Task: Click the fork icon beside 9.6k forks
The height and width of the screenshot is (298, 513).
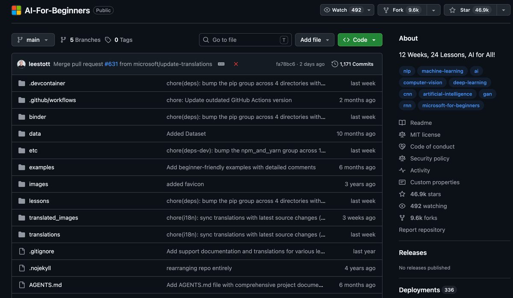Action: click(402, 218)
